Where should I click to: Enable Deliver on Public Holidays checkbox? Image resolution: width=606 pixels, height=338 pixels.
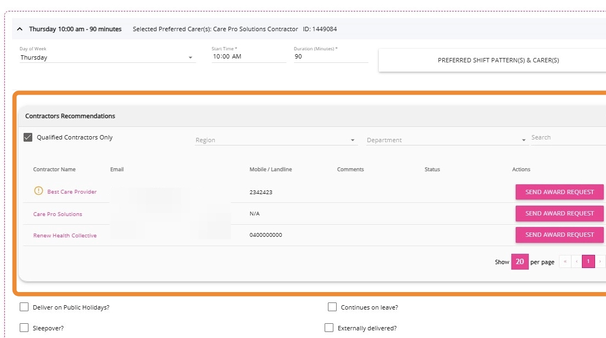click(24, 307)
